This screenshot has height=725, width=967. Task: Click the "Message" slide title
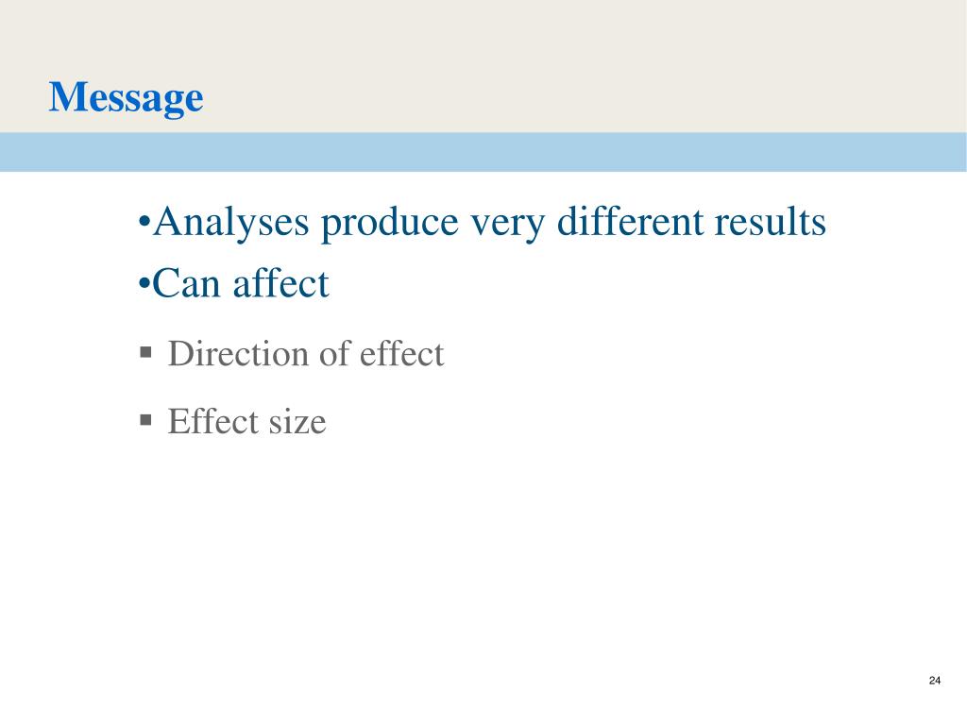[126, 98]
